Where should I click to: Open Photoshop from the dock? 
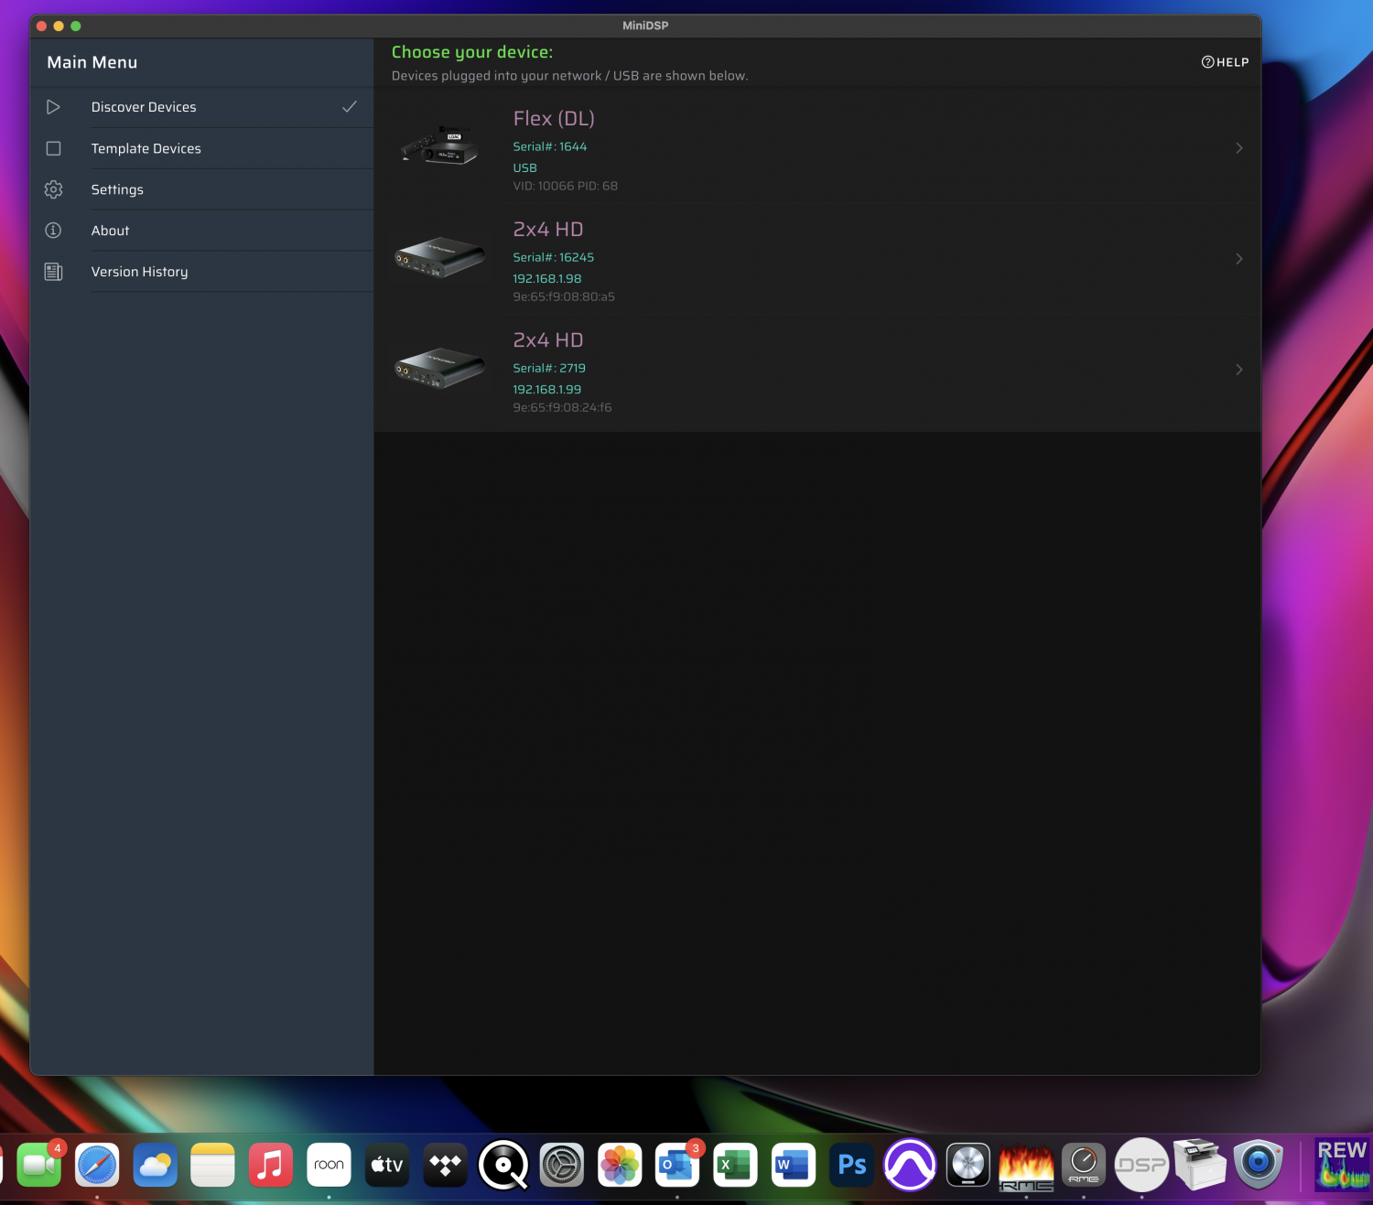tap(851, 1165)
